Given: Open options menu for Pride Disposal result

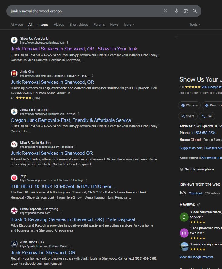Looking at the screenshot, I should (x=61, y=213).
